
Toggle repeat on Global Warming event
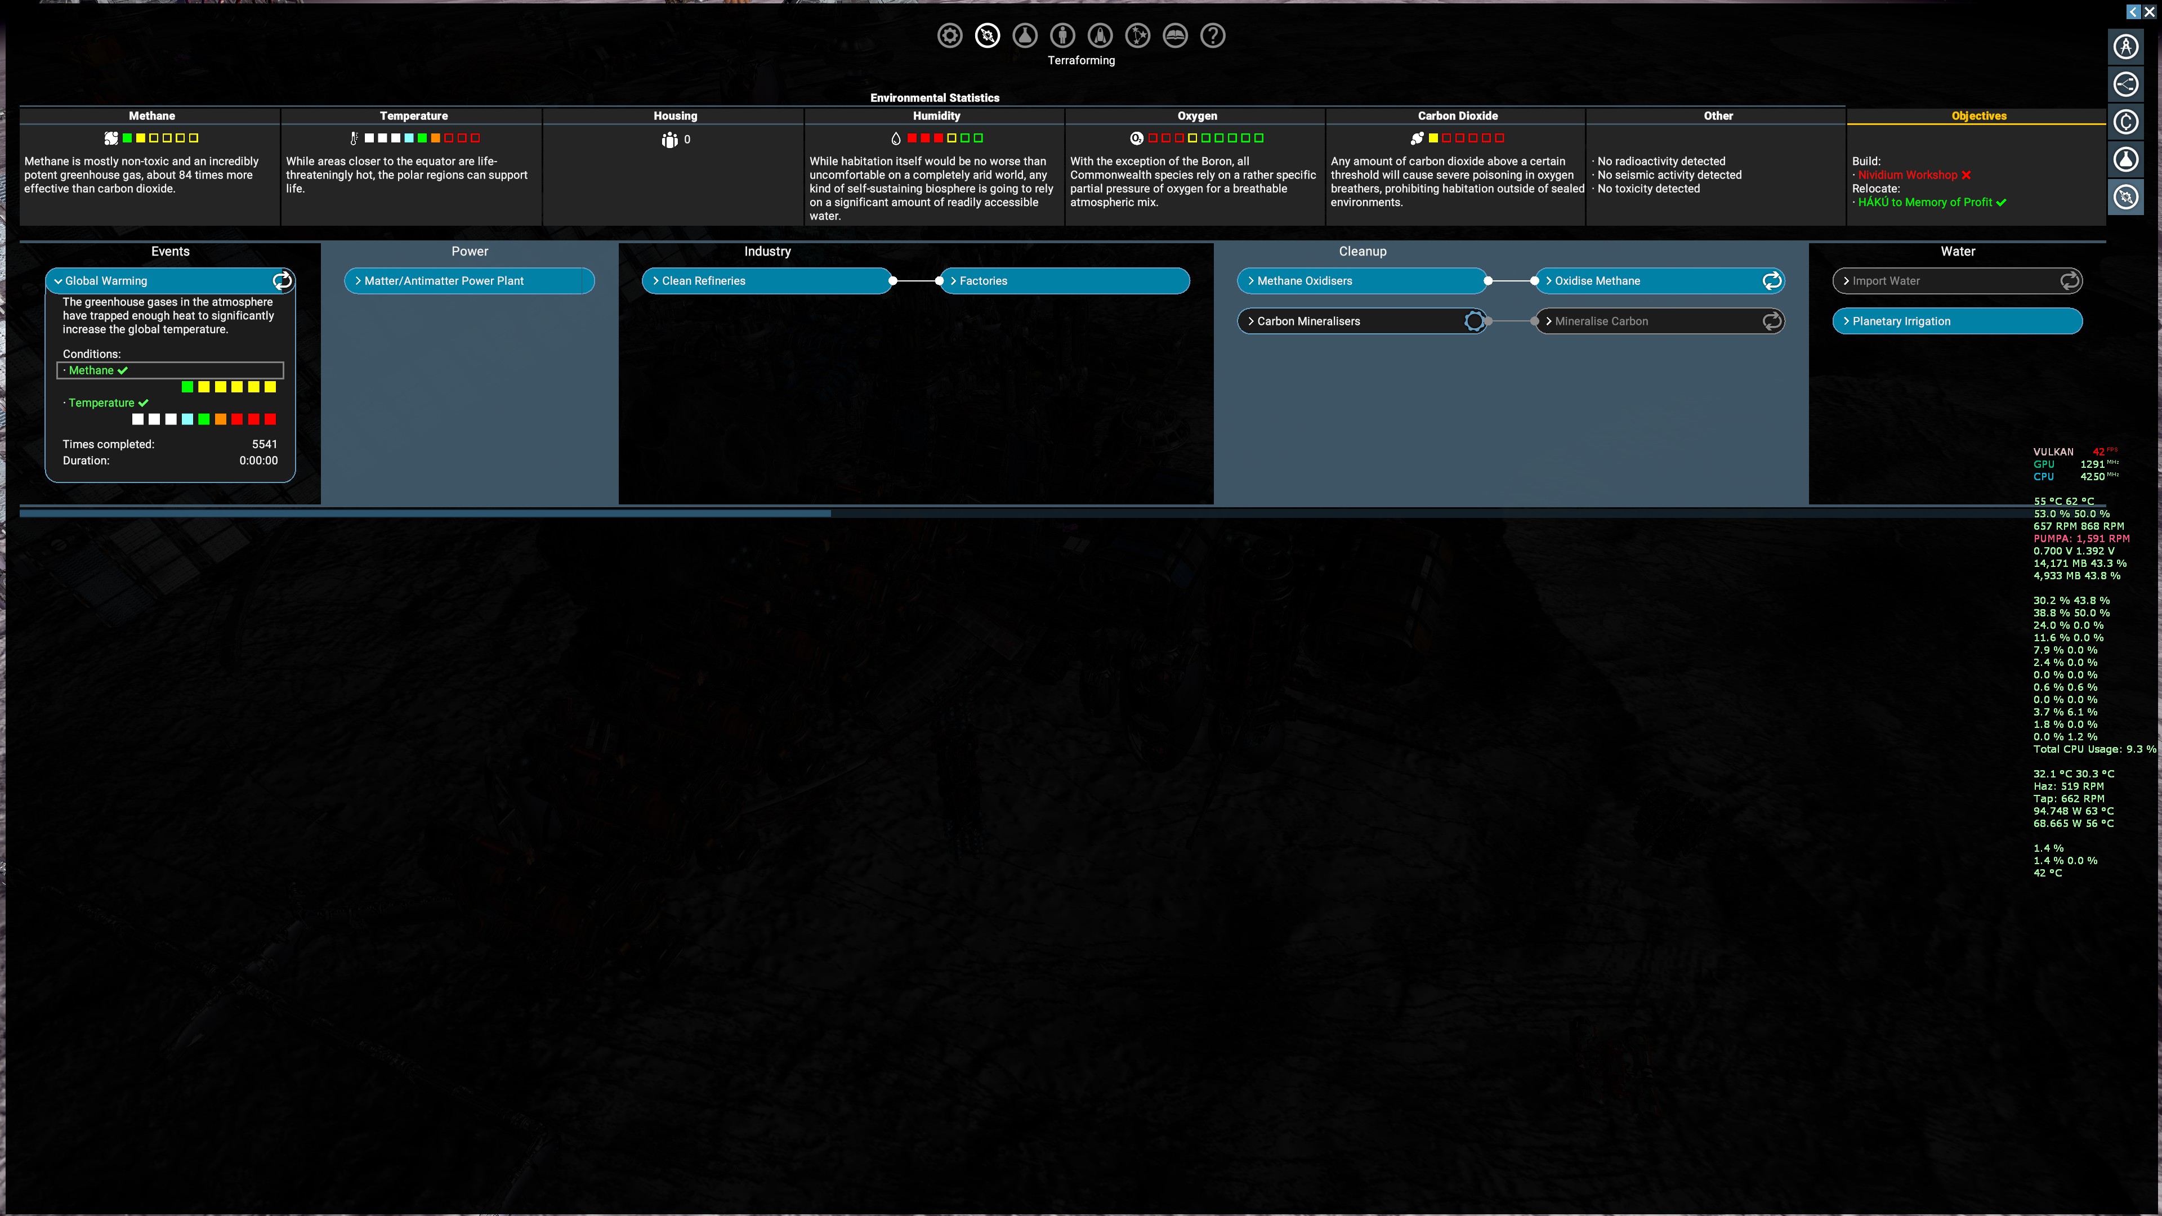(x=282, y=281)
